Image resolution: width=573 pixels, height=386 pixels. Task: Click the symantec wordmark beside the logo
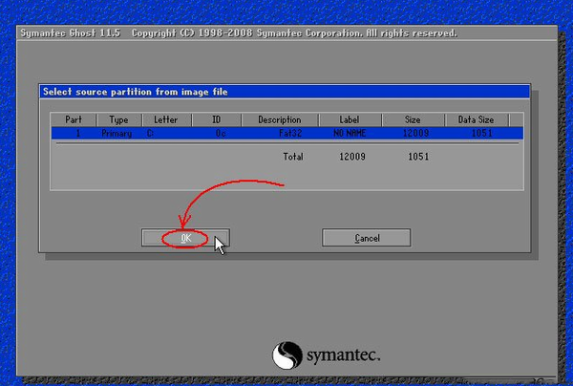click(x=344, y=355)
